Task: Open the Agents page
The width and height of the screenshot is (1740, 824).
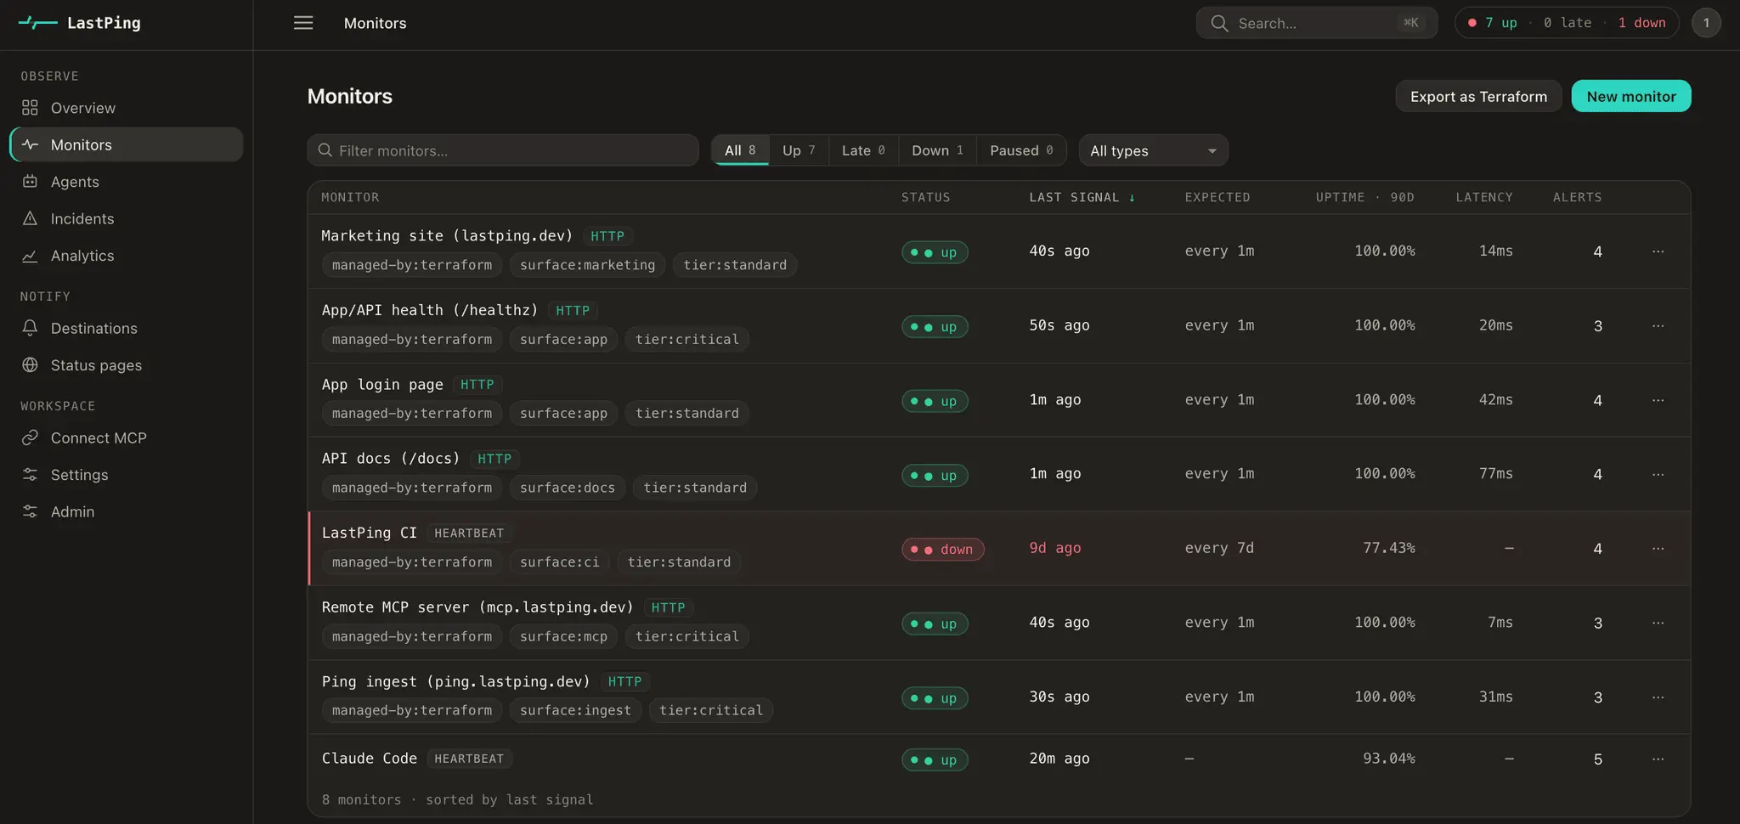Action: [126, 182]
